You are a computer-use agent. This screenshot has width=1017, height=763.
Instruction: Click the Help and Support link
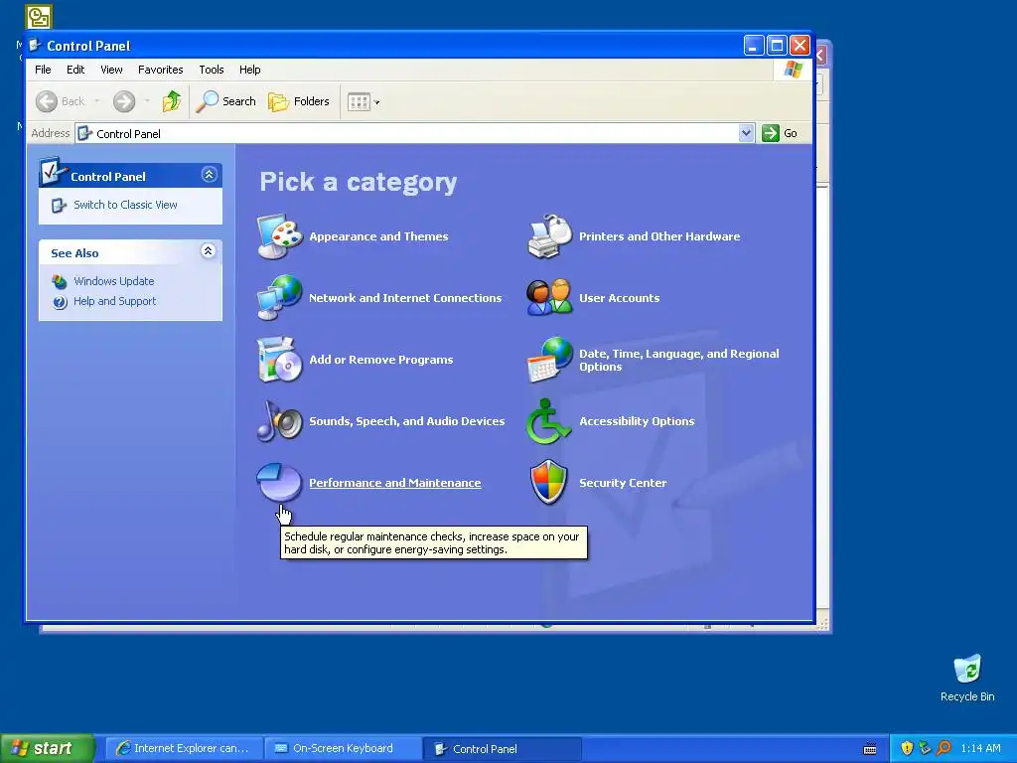[x=115, y=302]
